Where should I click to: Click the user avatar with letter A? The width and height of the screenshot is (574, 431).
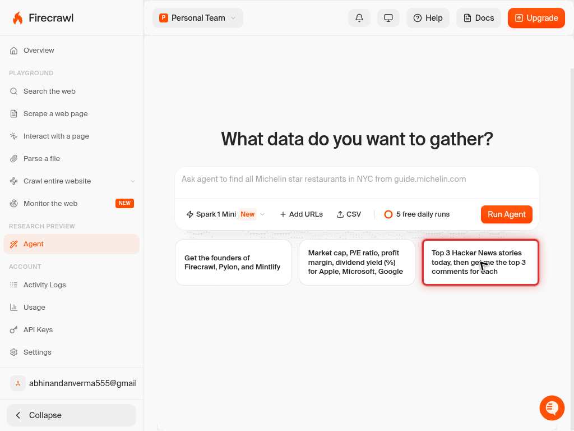(17, 383)
